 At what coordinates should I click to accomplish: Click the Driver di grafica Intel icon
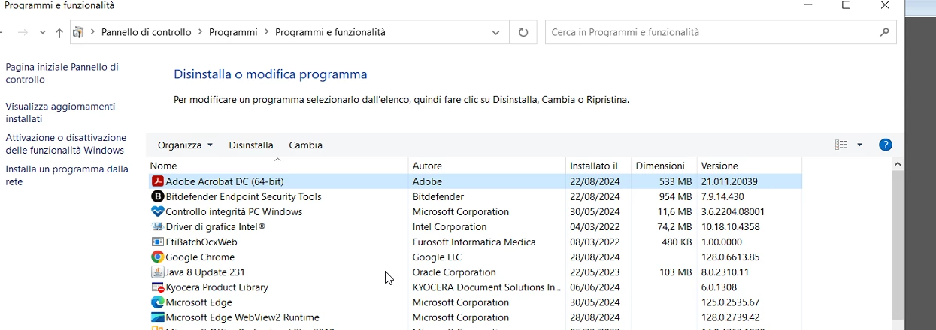[158, 226]
